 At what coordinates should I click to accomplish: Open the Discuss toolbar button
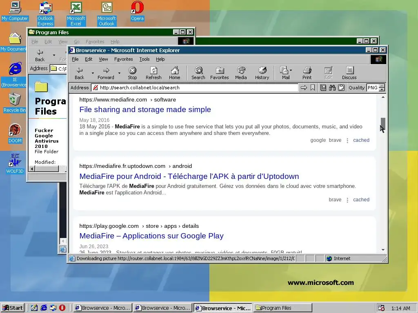point(349,73)
